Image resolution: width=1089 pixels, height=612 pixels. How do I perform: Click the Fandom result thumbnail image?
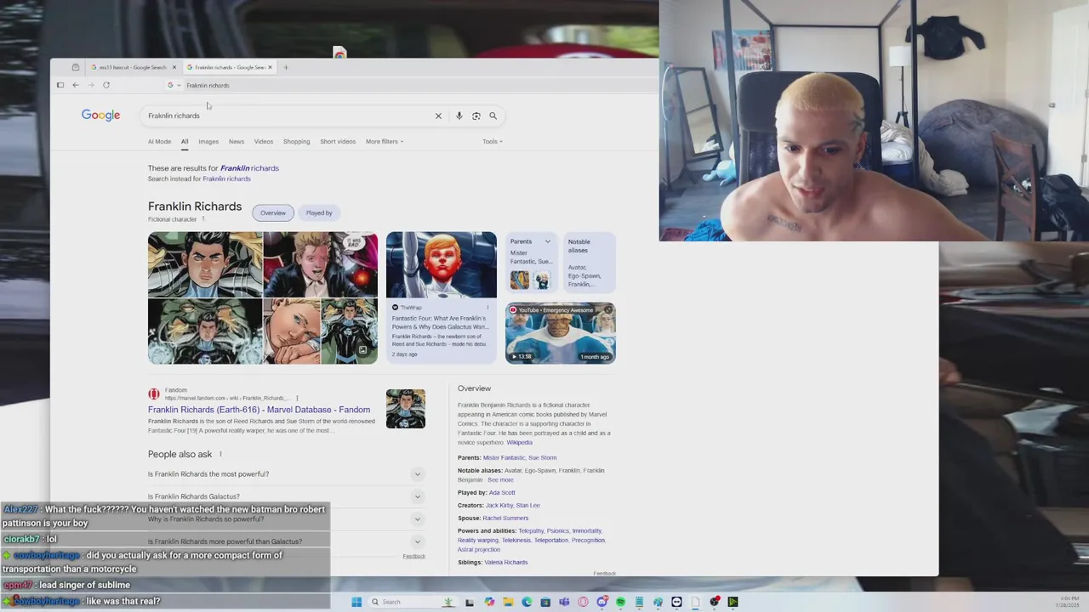click(x=406, y=409)
